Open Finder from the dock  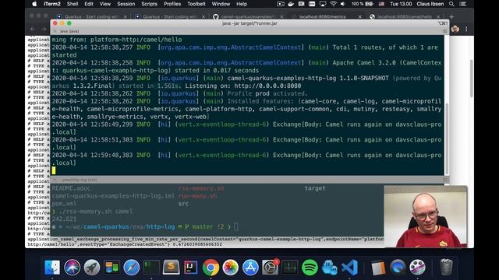[x=52, y=268]
